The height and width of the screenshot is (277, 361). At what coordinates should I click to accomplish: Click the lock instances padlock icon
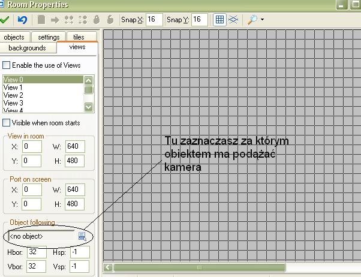coord(96,20)
